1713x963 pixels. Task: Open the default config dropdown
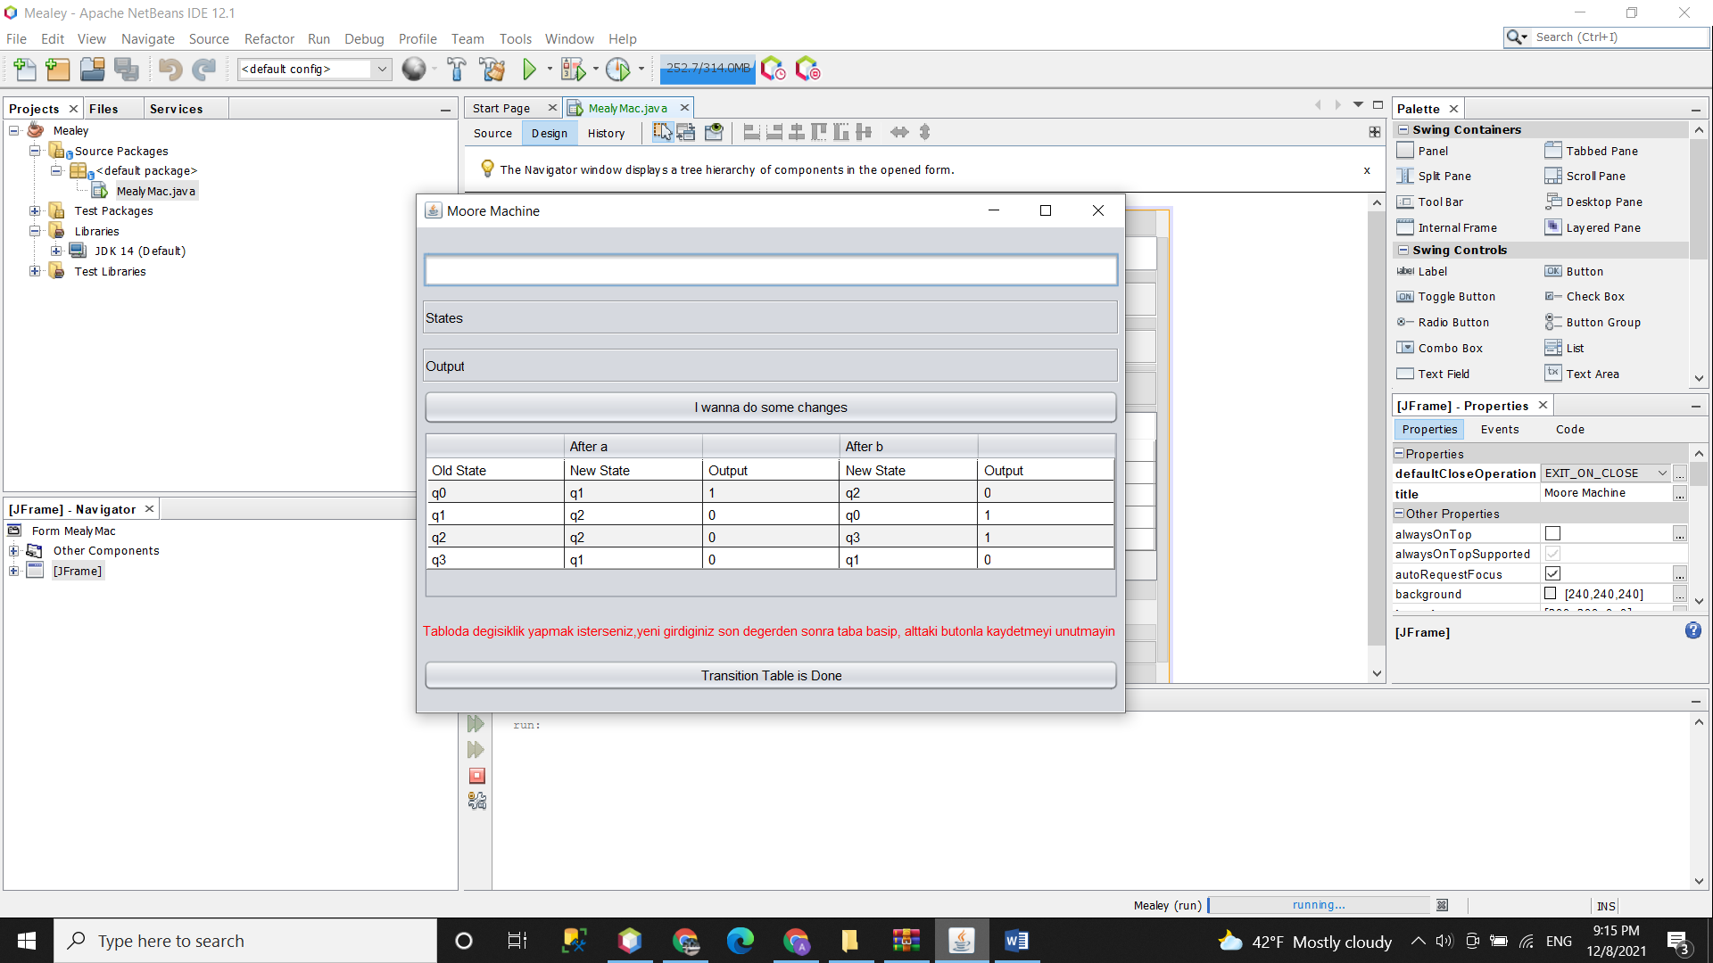click(x=382, y=69)
